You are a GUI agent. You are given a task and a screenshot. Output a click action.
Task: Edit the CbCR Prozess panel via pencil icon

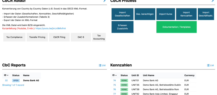pos(213,1)
